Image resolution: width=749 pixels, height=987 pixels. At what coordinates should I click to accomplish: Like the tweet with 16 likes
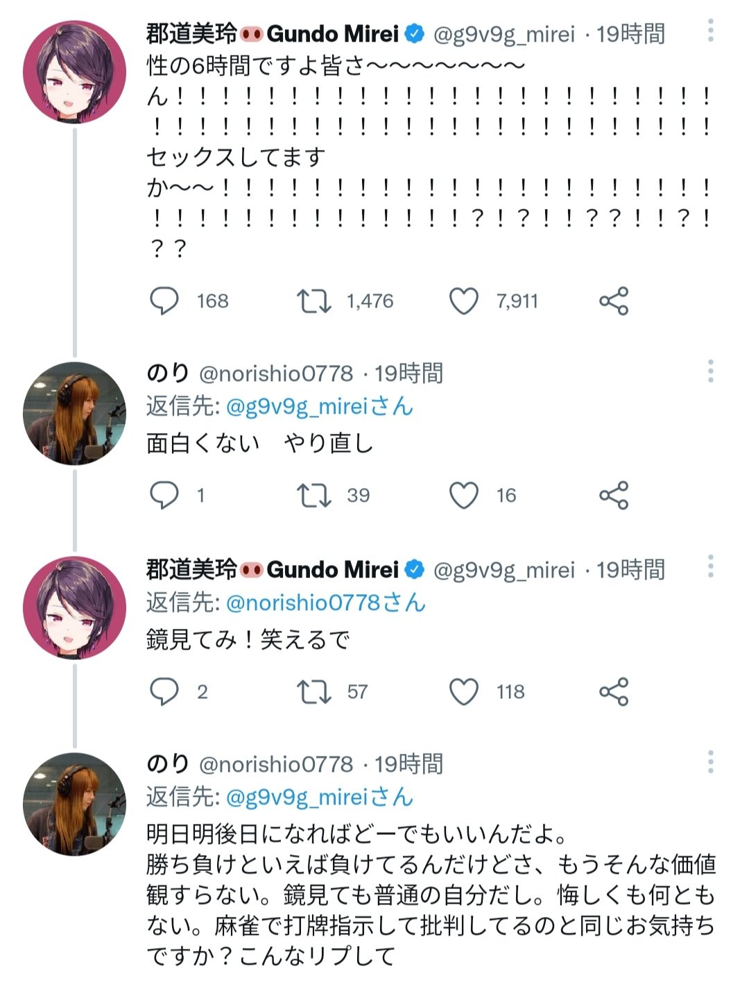464,496
